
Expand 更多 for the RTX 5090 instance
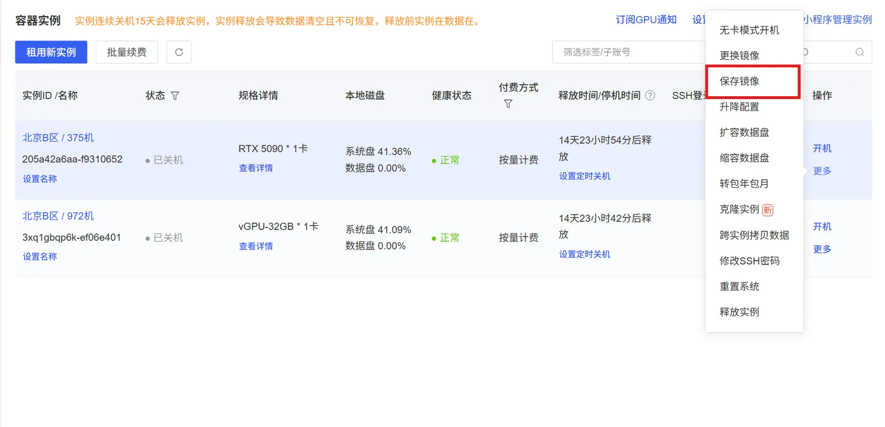click(821, 171)
